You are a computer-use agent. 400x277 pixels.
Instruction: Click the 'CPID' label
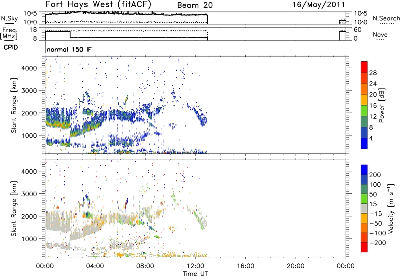11,47
